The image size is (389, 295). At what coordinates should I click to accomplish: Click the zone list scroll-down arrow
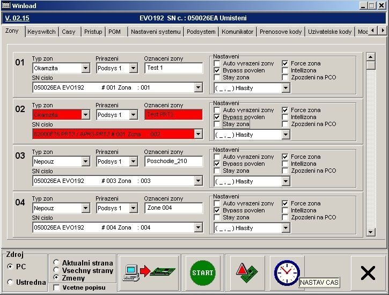pos(370,232)
